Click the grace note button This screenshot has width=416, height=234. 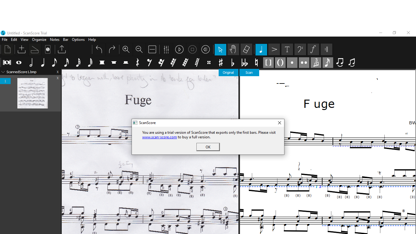[328, 62]
